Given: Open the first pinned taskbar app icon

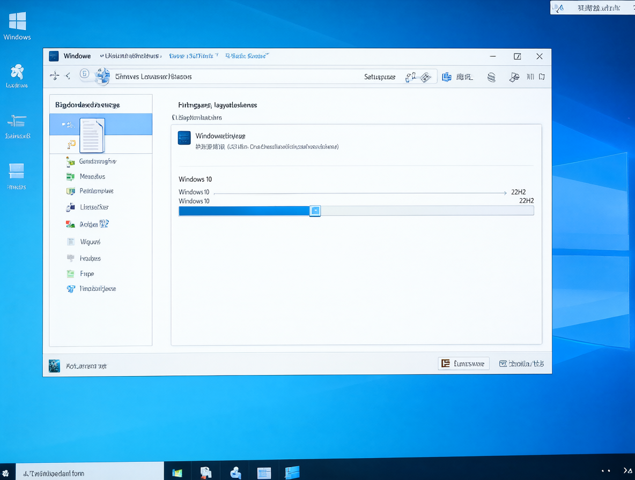Looking at the screenshot, I should [x=177, y=472].
